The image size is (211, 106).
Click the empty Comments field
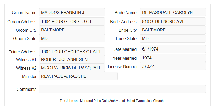click(x=122, y=89)
